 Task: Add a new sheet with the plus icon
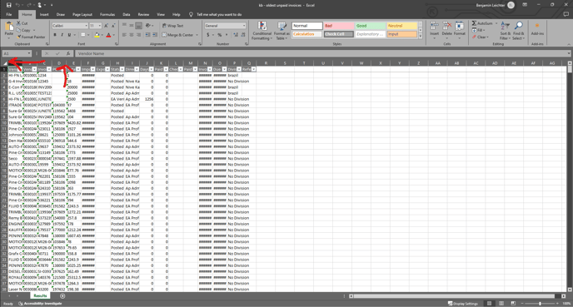[x=62, y=296]
